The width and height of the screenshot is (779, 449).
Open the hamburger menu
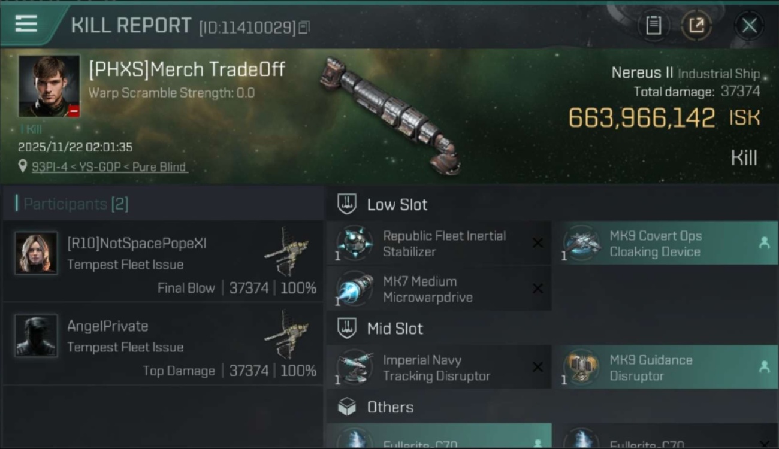tap(26, 24)
